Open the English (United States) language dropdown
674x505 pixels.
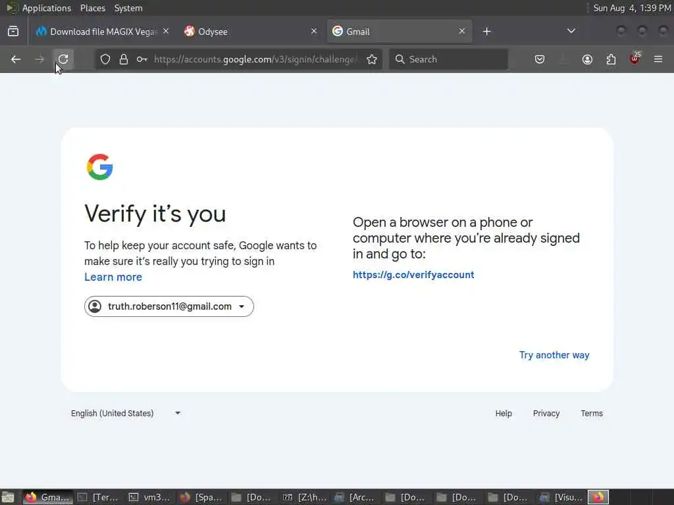tap(126, 413)
